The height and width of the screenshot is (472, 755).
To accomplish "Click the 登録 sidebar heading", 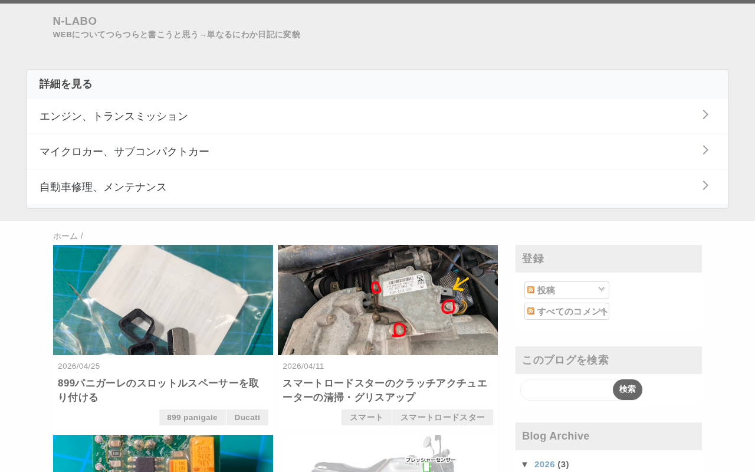I will tap(533, 258).
